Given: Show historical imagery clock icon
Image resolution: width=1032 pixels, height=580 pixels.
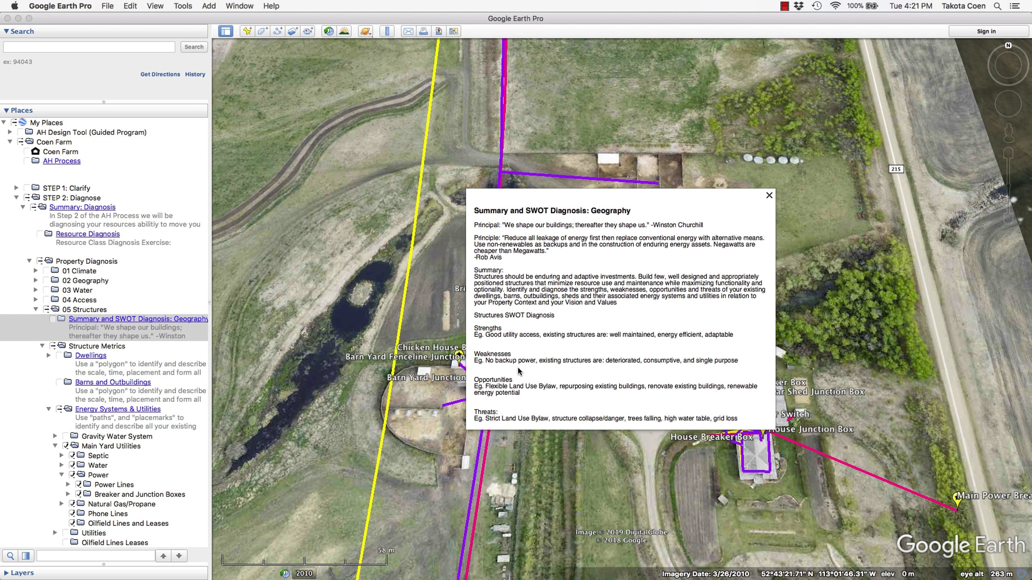Looking at the screenshot, I should [x=329, y=31].
